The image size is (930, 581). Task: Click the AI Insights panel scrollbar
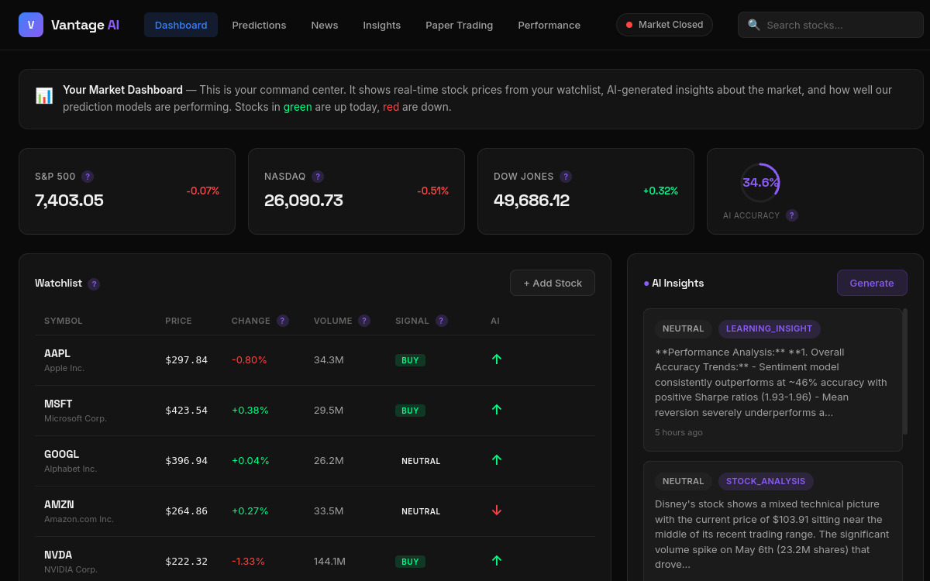[x=905, y=371]
